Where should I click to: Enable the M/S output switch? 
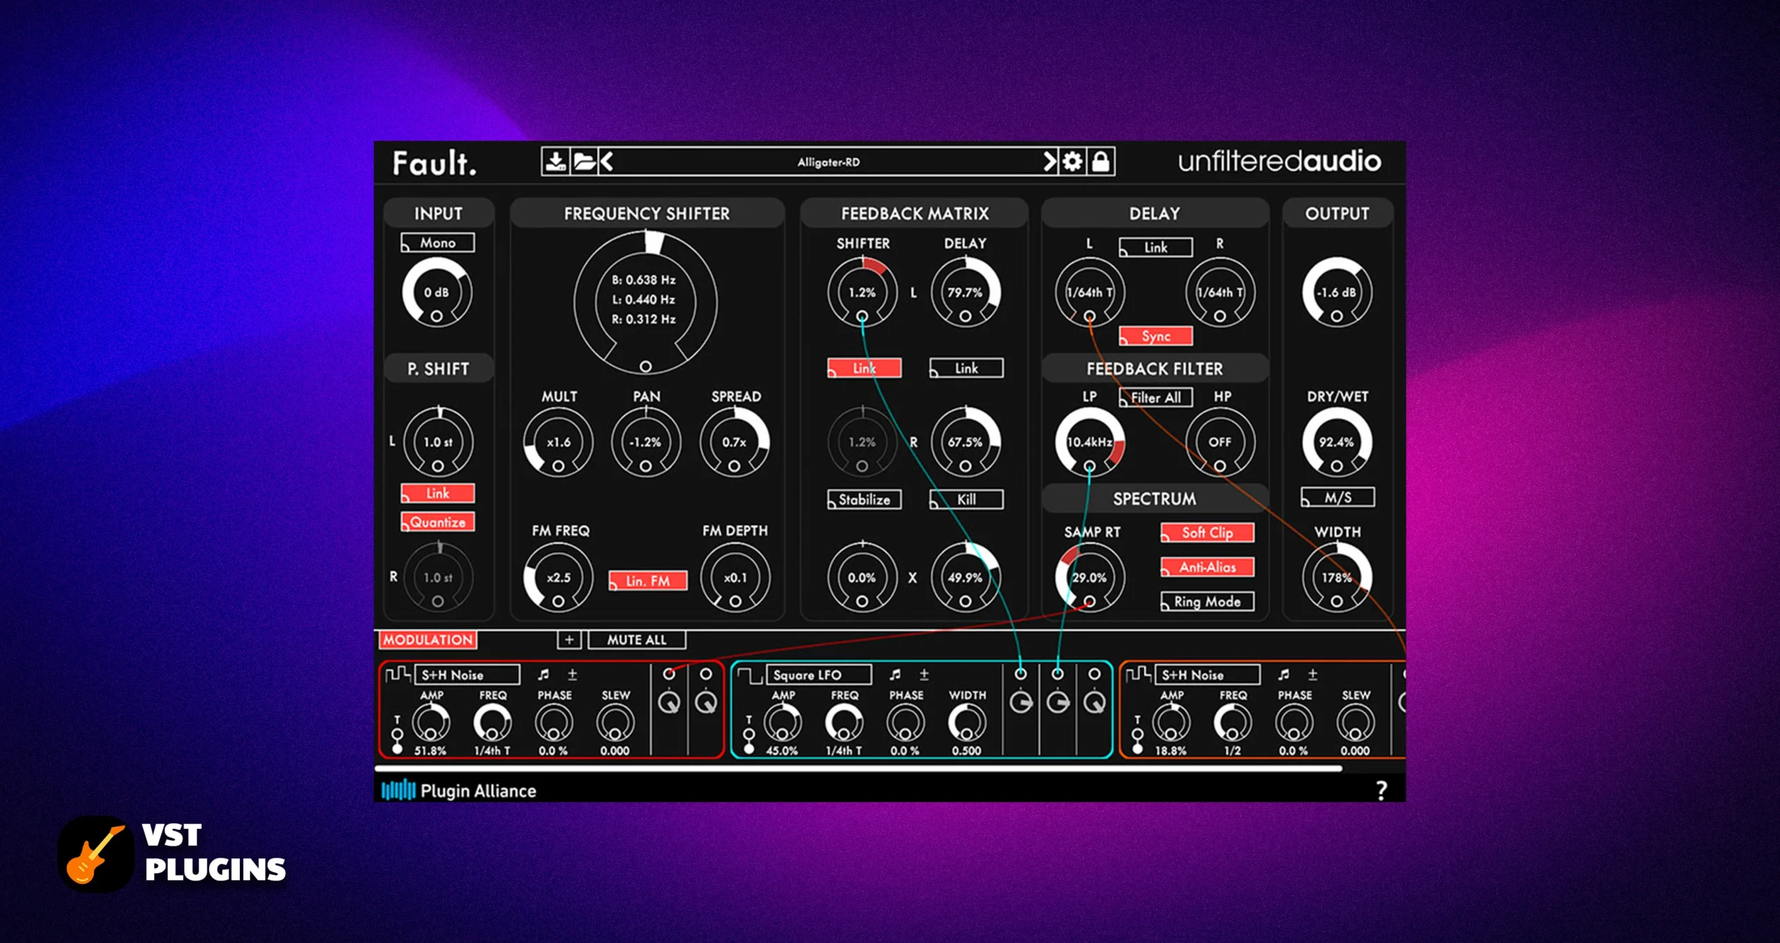click(1338, 497)
